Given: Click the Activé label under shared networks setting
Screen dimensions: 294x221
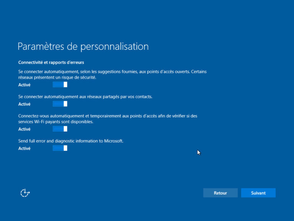Looking at the screenshot, I should pos(24,104).
